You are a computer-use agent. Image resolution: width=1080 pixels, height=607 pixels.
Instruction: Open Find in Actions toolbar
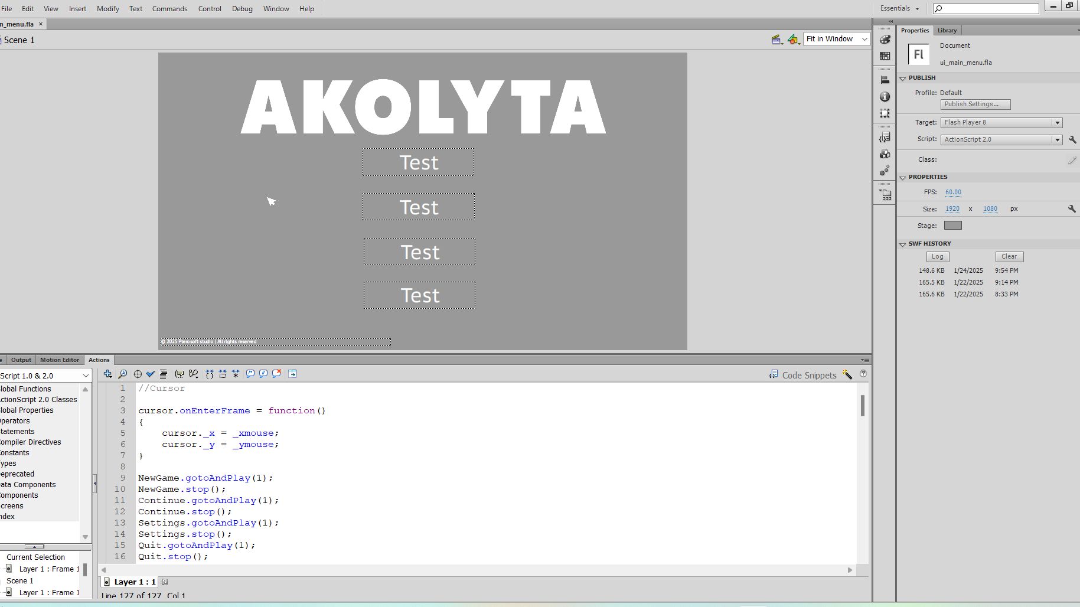122,374
